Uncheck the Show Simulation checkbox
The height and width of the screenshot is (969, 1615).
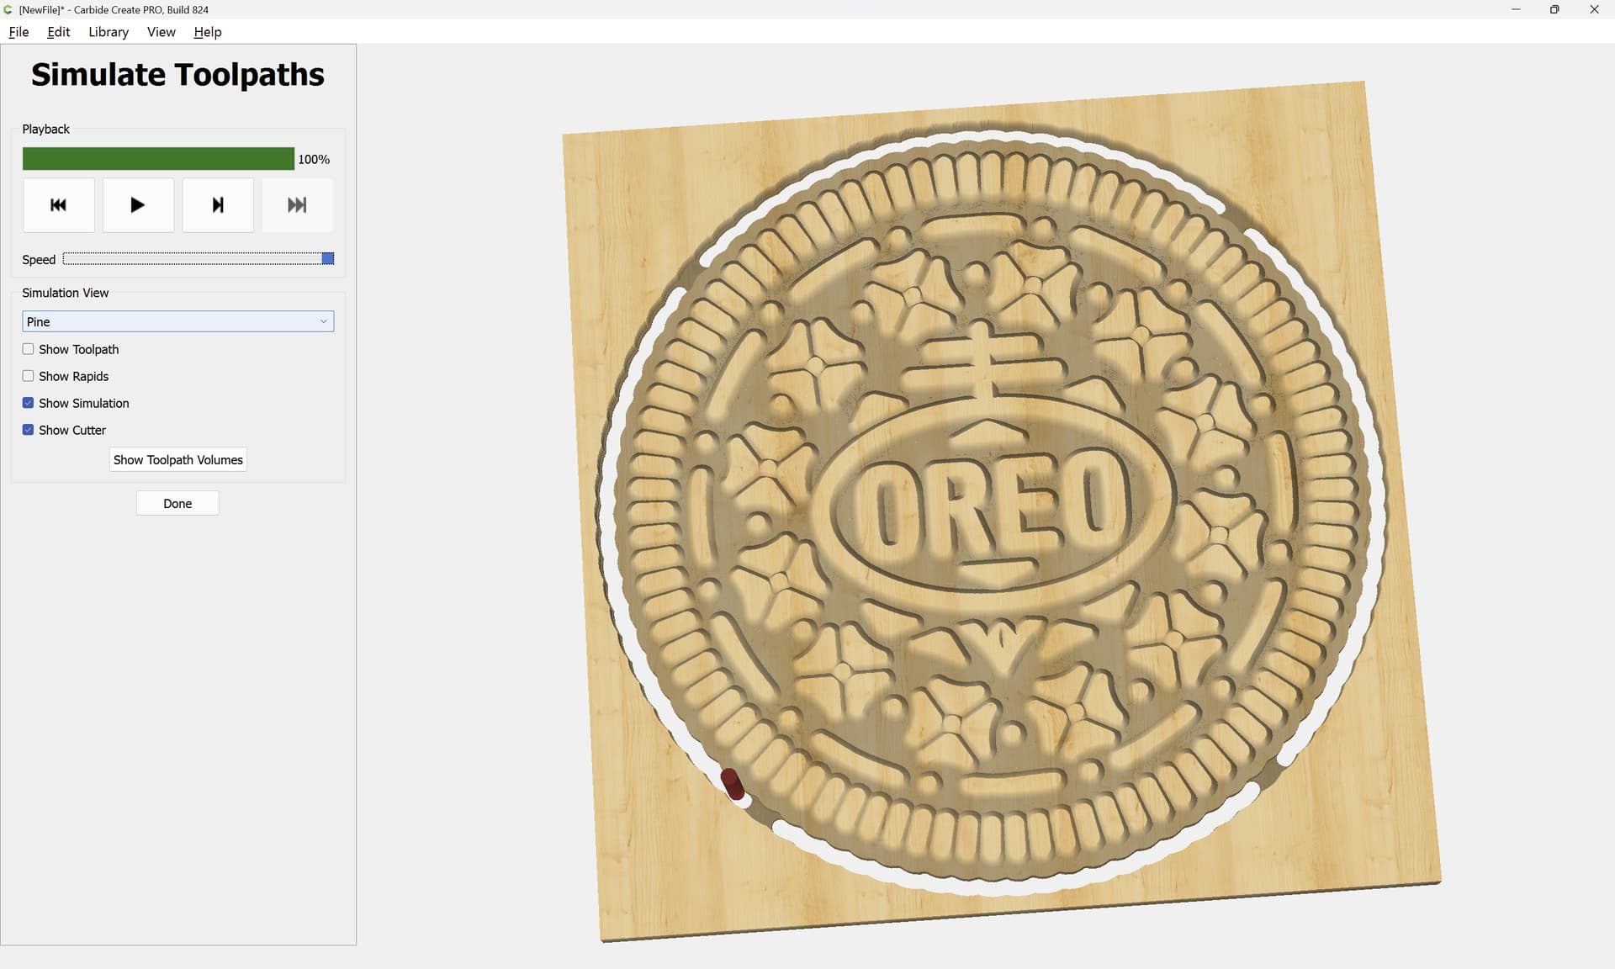pos(28,403)
